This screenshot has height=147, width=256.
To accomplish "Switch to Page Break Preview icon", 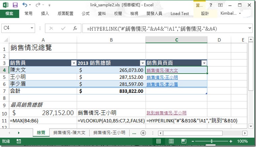I will (x=184, y=141).
